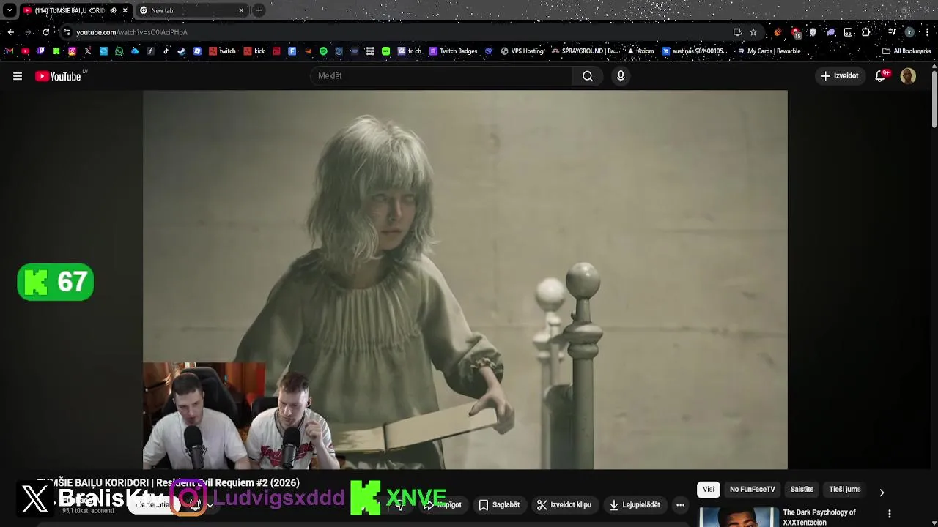Image resolution: width=938 pixels, height=527 pixels.
Task: Open the Chrome three-dot menu
Action: tap(926, 32)
